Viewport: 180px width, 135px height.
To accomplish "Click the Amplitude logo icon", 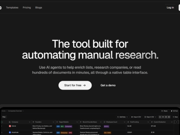I will pos(10,132).
